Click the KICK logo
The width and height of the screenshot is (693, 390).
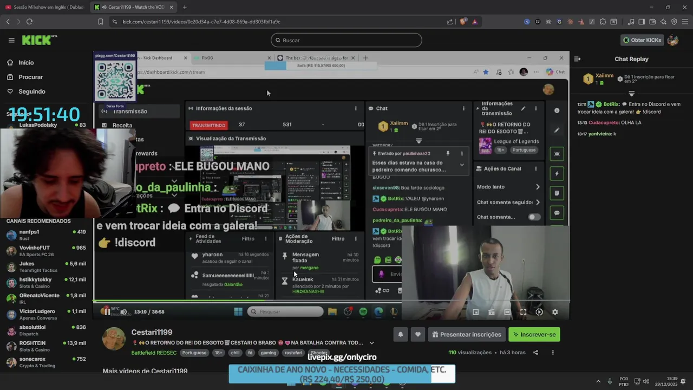pos(39,40)
